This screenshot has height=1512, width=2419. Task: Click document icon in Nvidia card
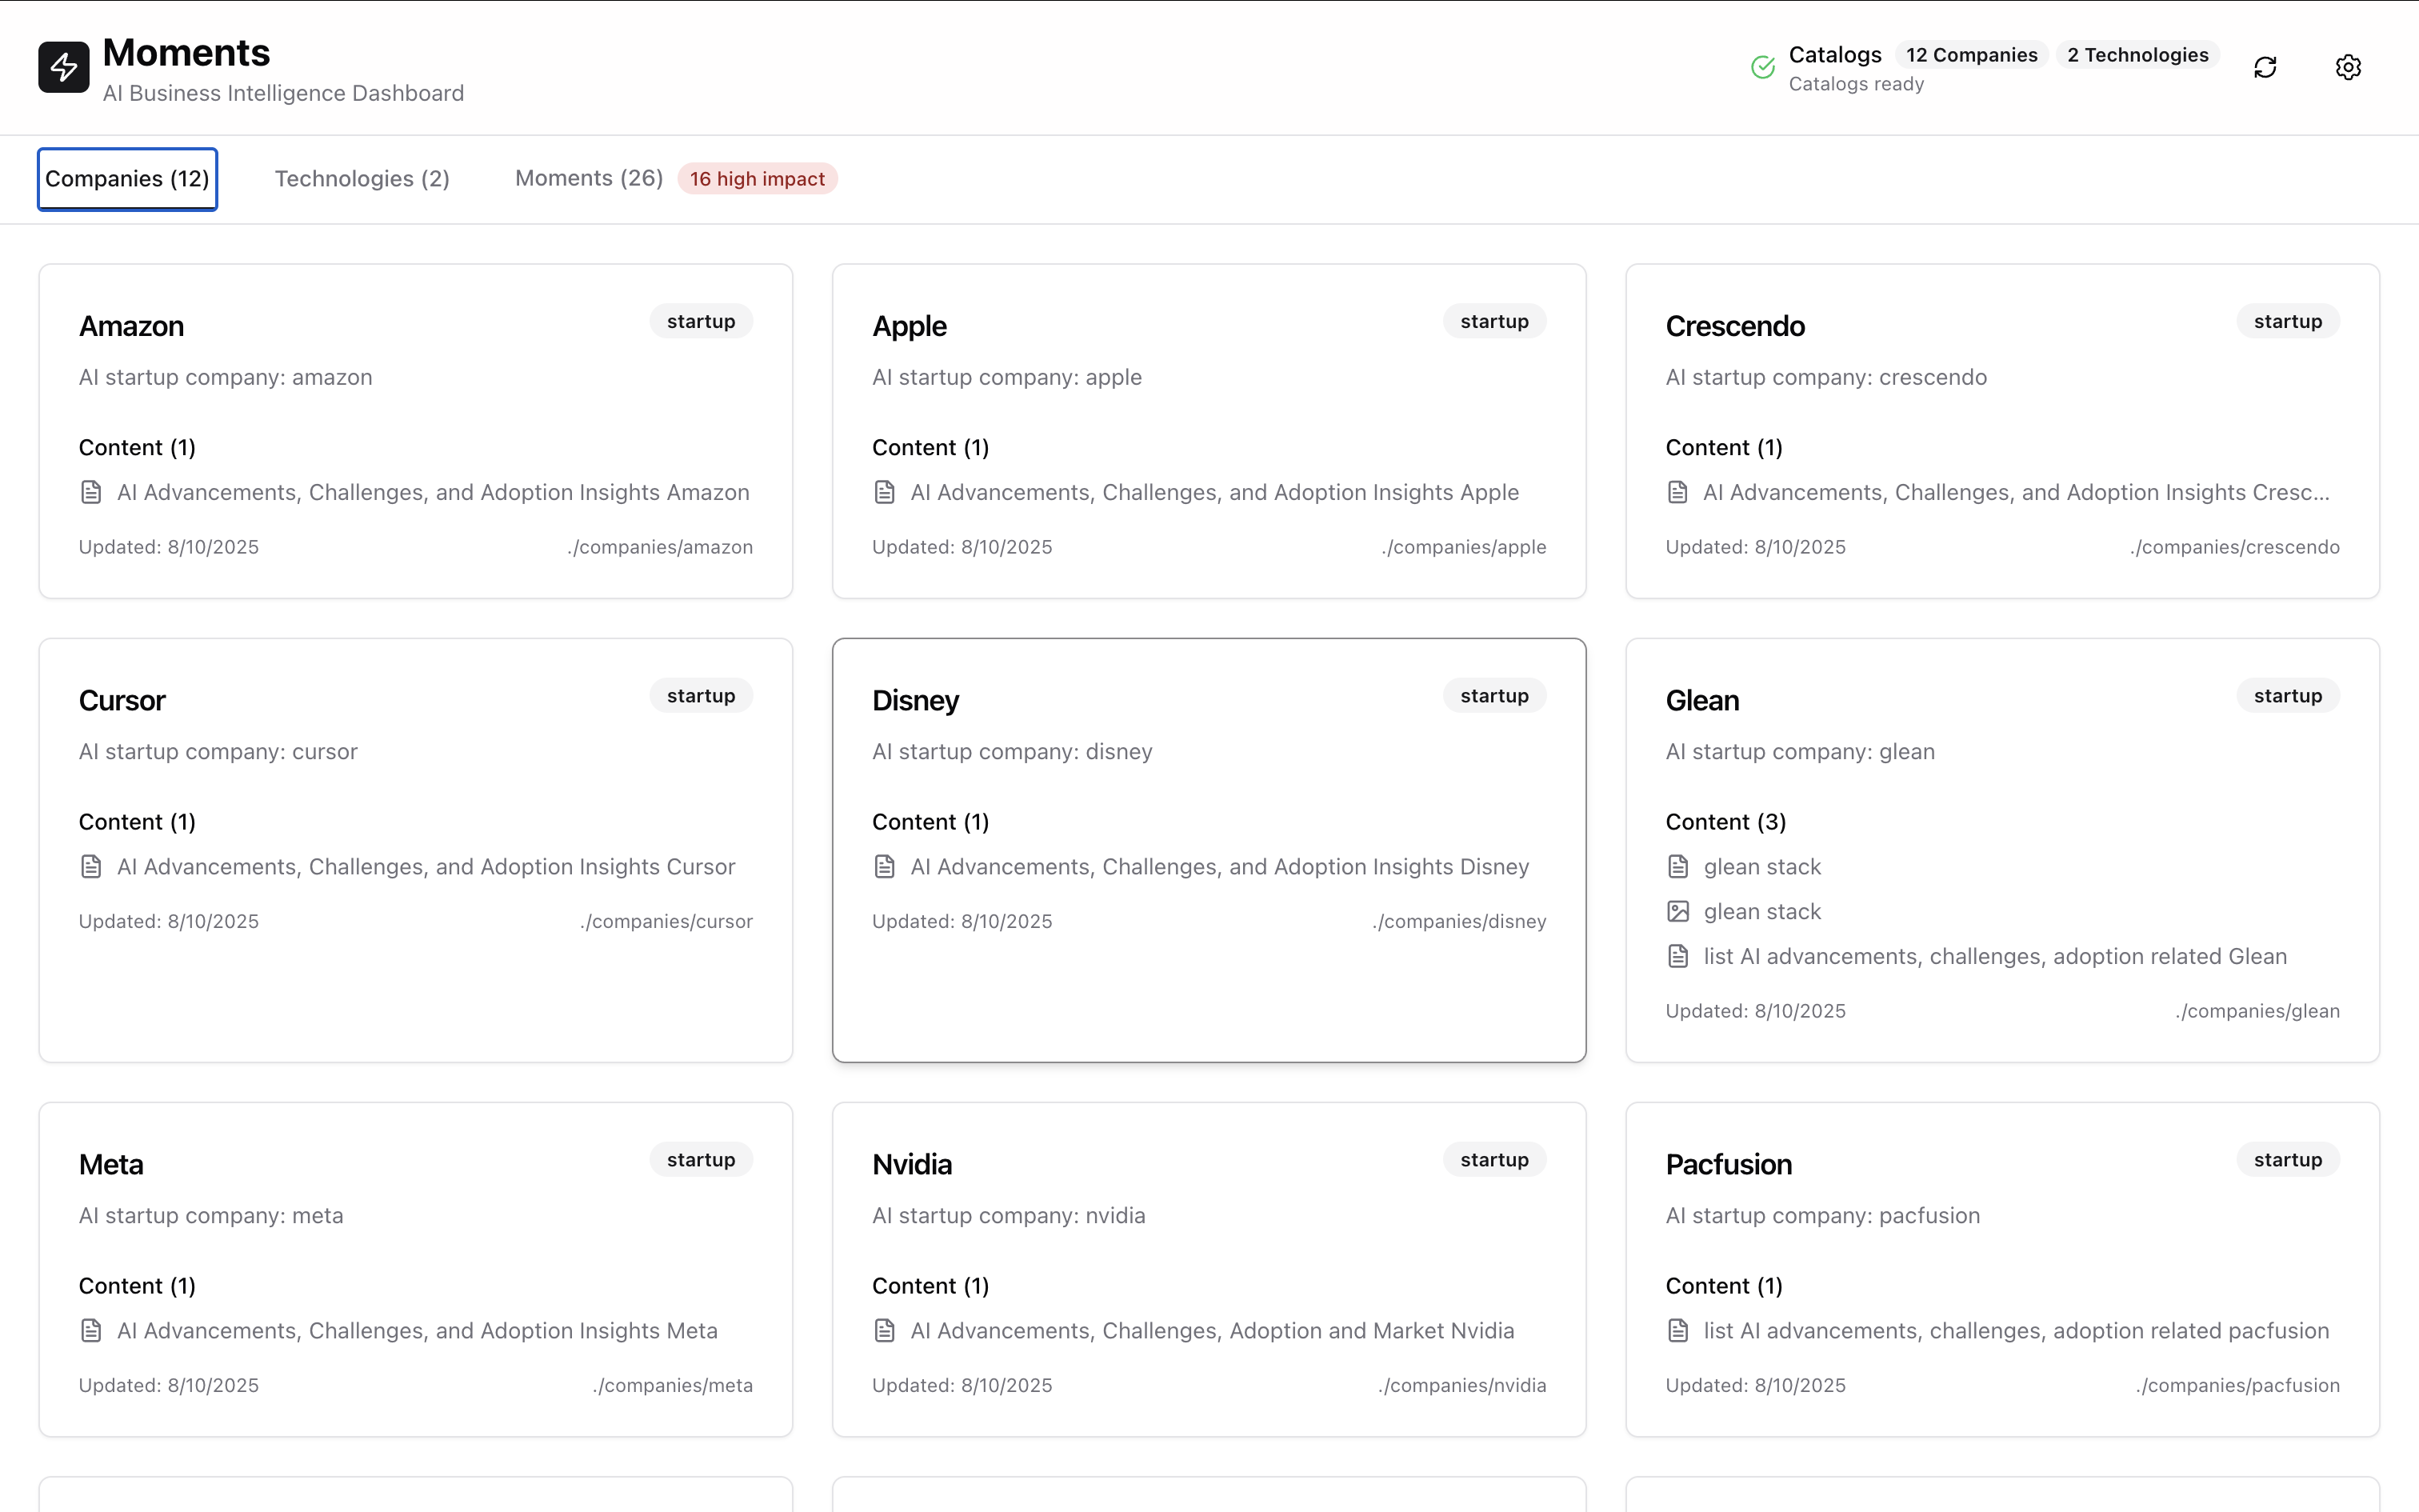tap(884, 1330)
